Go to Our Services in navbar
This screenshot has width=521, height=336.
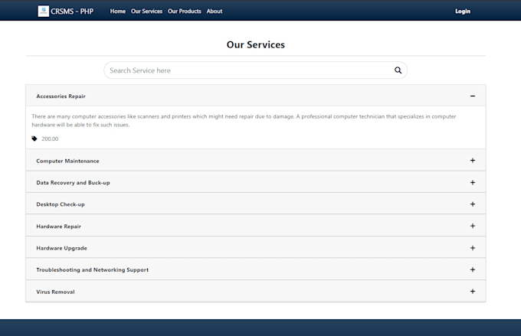(146, 11)
